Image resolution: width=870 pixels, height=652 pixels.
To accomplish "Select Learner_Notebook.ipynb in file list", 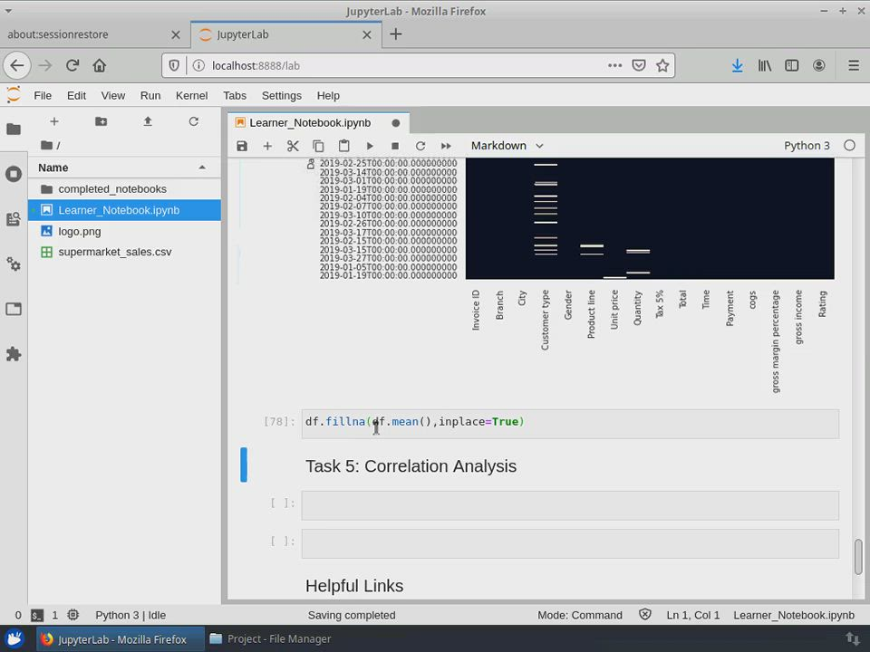I will click(x=124, y=210).
